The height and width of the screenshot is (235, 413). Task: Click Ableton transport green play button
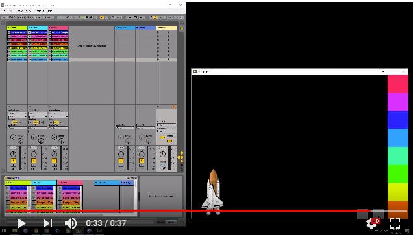(82, 17)
